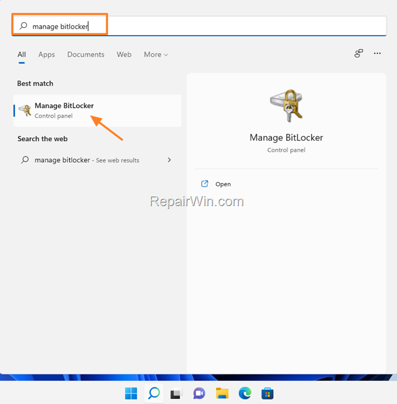Click the web search magnifier icon
The height and width of the screenshot is (404, 397).
[x=25, y=160]
